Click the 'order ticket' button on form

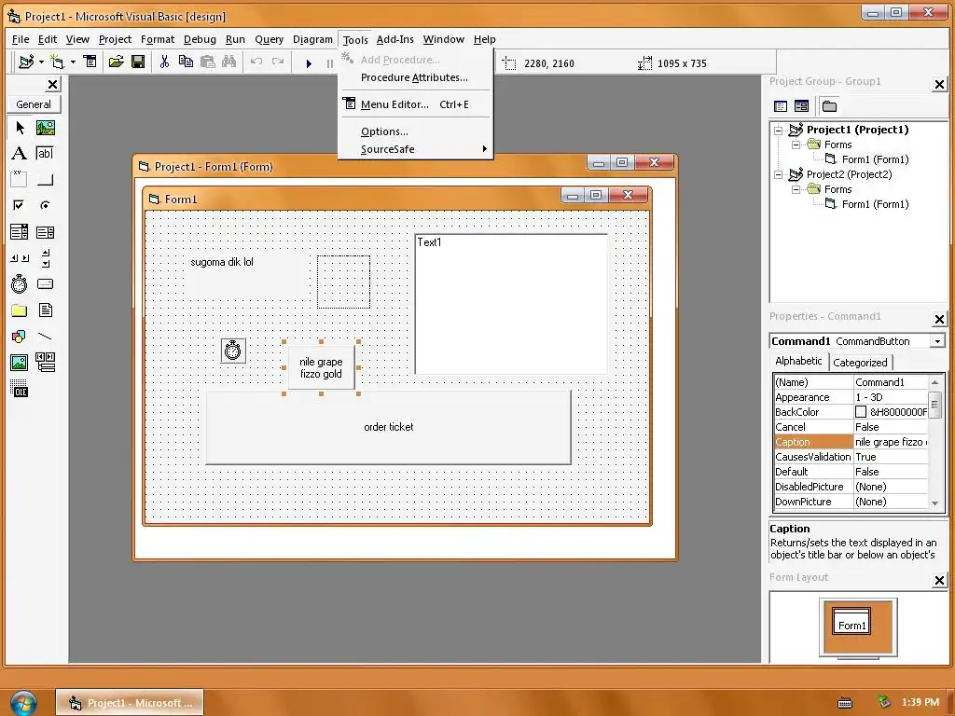pos(389,427)
